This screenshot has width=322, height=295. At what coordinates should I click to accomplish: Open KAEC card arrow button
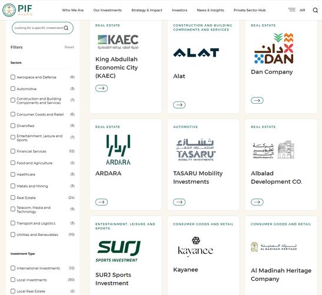[101, 88]
